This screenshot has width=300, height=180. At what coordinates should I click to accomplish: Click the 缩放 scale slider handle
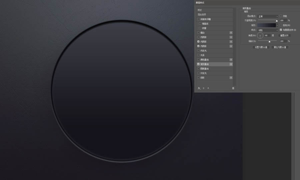[269, 41]
